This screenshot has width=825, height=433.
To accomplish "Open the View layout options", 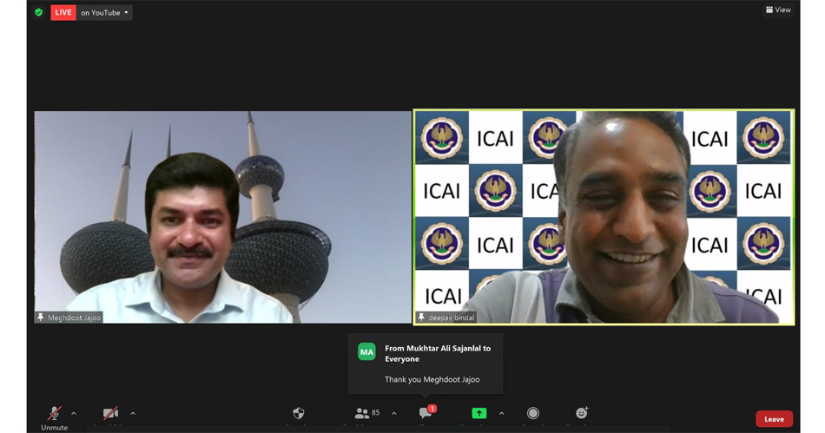I will point(778,10).
